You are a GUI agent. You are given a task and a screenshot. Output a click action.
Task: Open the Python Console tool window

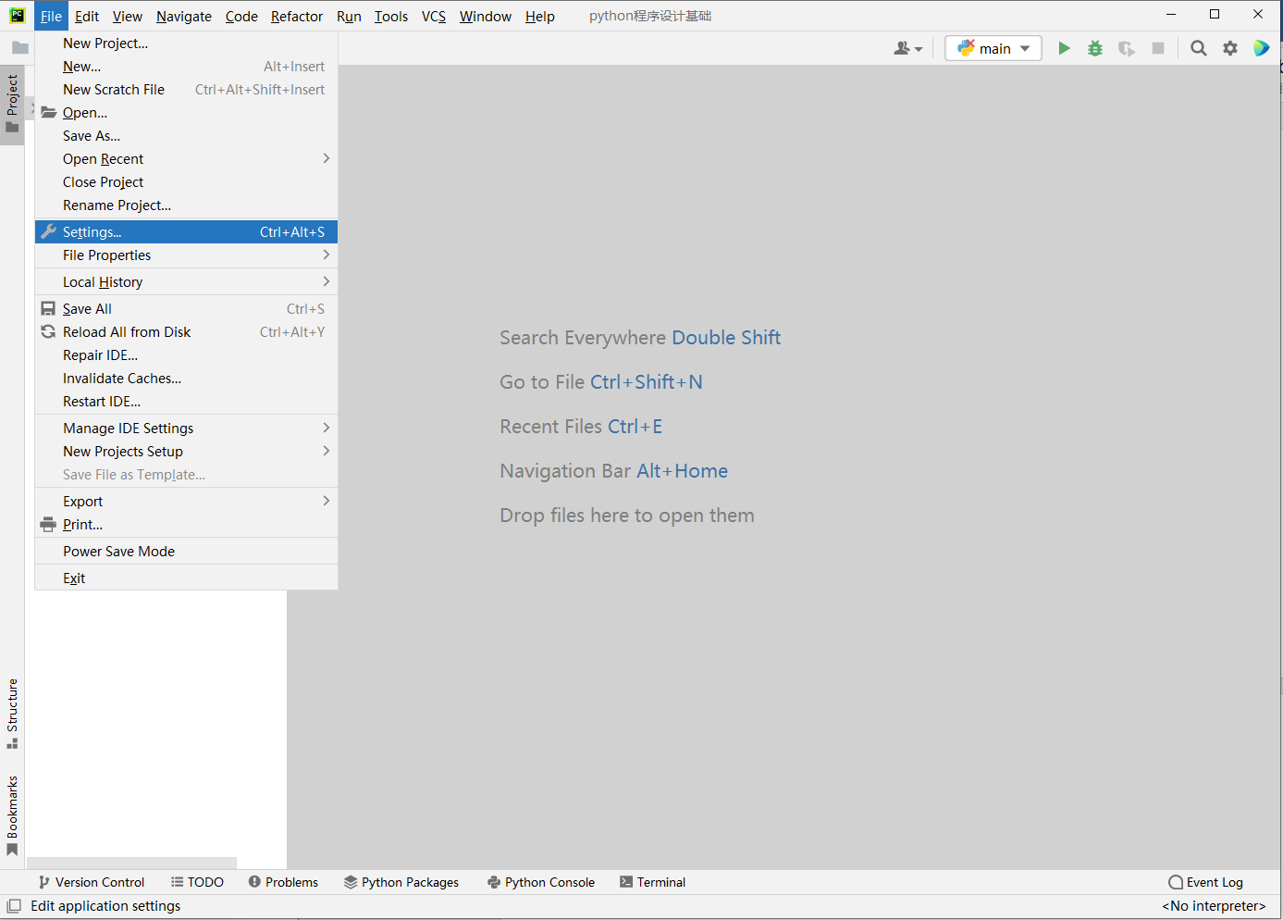click(541, 882)
